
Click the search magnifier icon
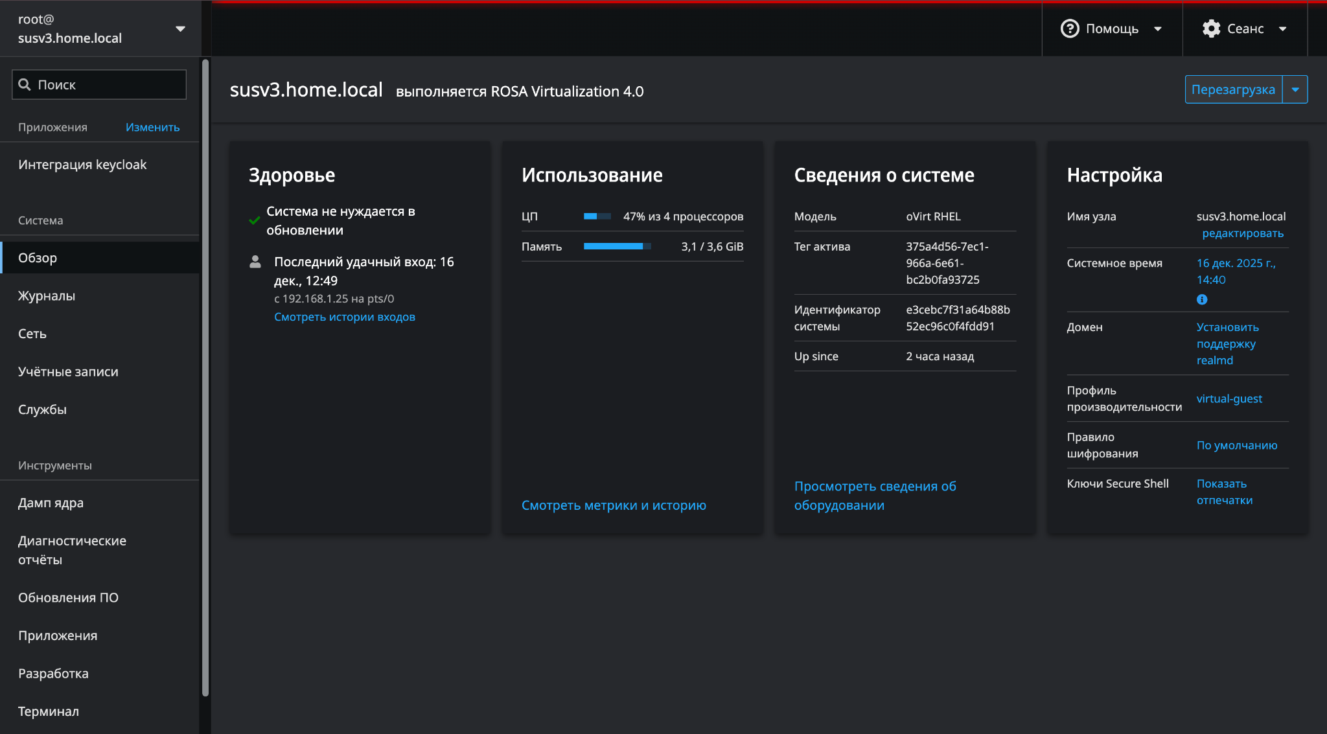click(25, 85)
